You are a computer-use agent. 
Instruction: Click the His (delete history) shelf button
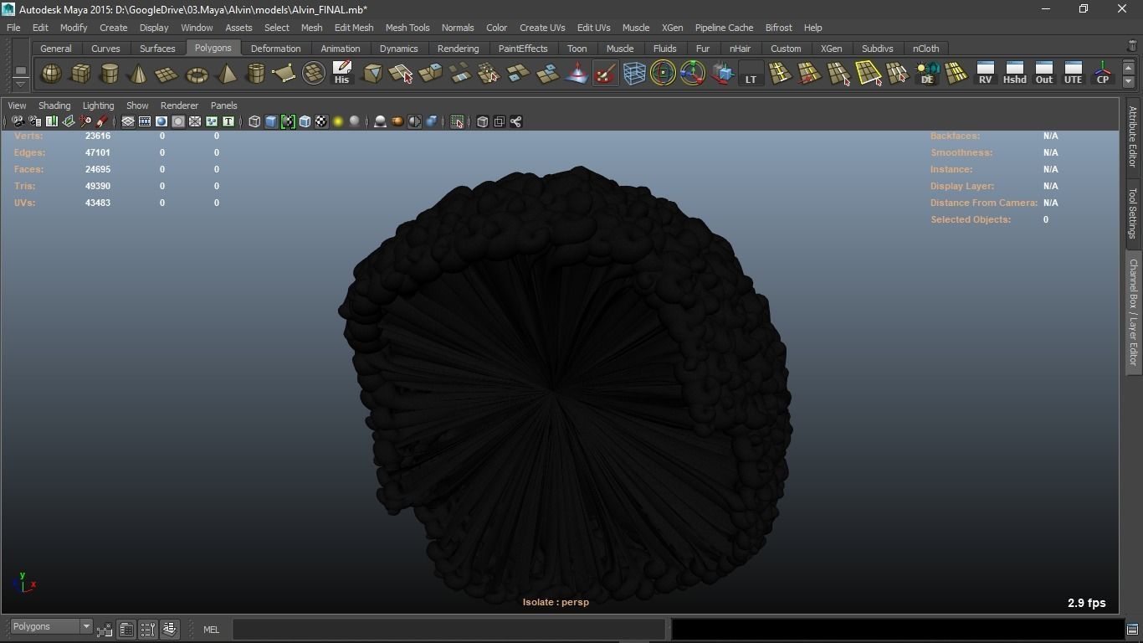pos(341,74)
